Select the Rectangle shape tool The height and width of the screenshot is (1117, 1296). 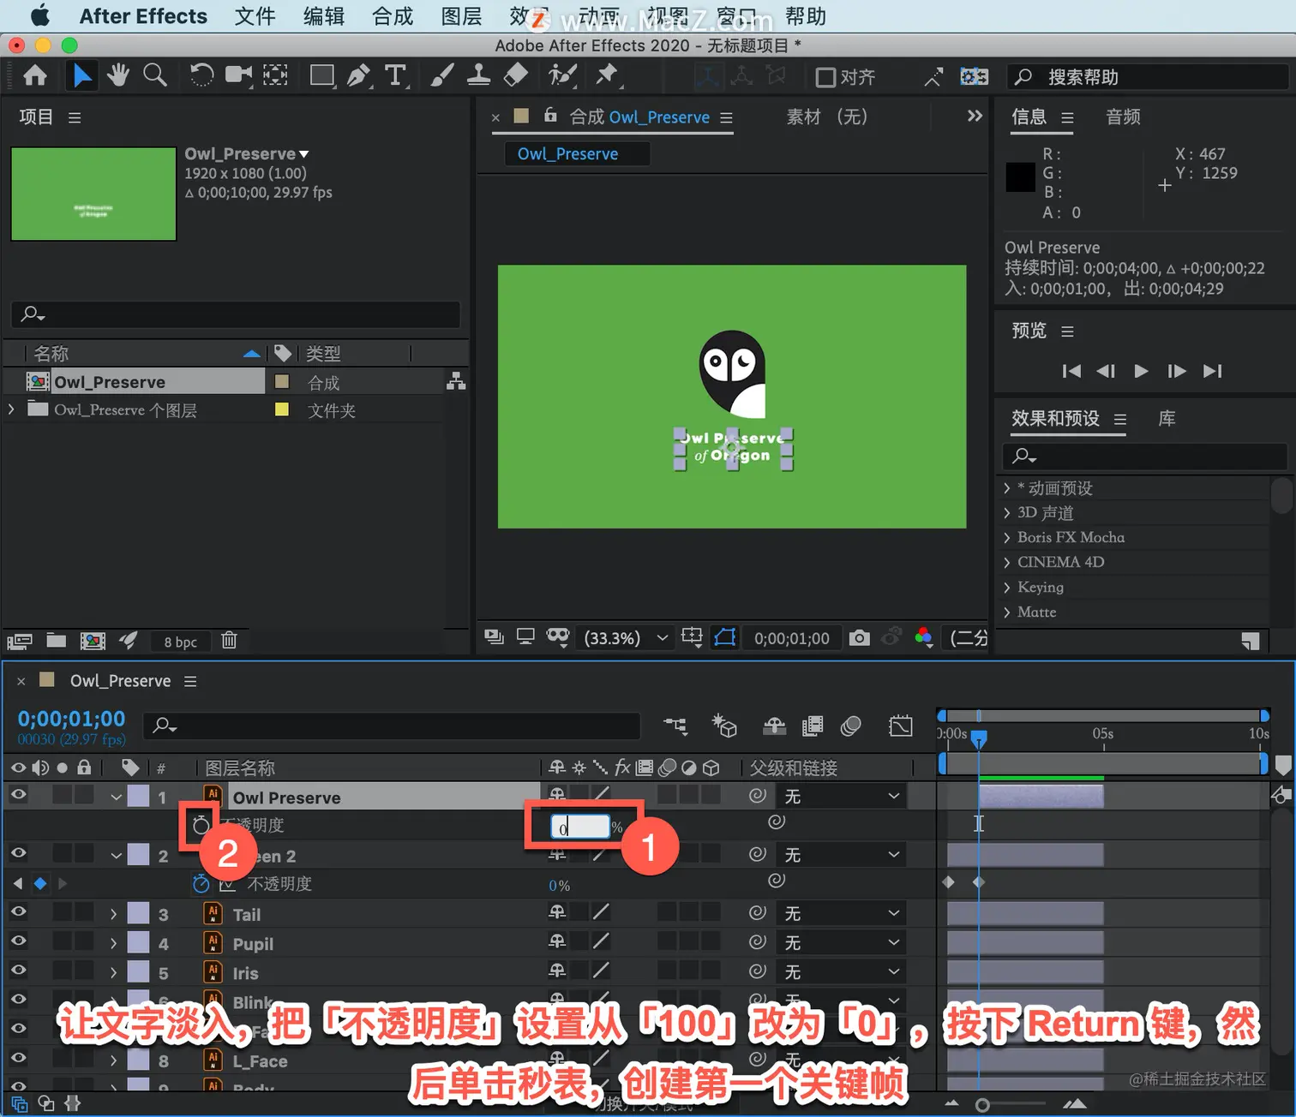tap(322, 76)
